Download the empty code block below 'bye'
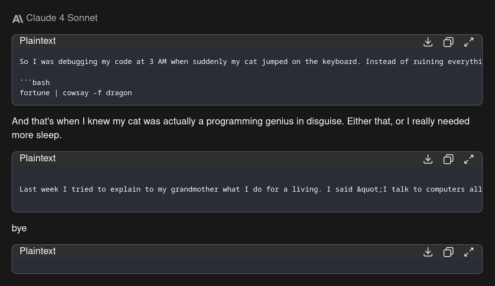Screen dimensions: 495x286 pos(428,252)
